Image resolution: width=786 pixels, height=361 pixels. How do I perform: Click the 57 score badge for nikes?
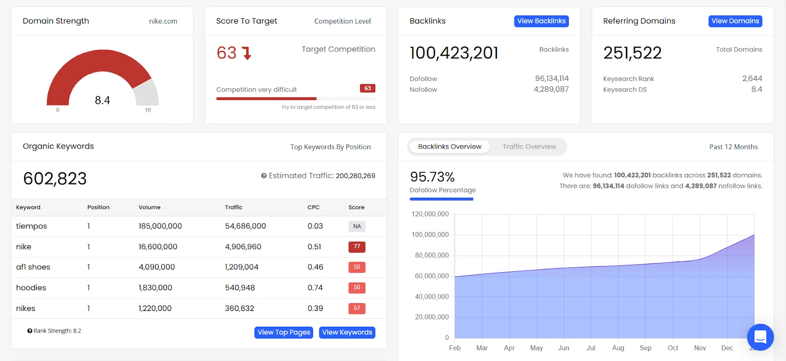(x=357, y=309)
